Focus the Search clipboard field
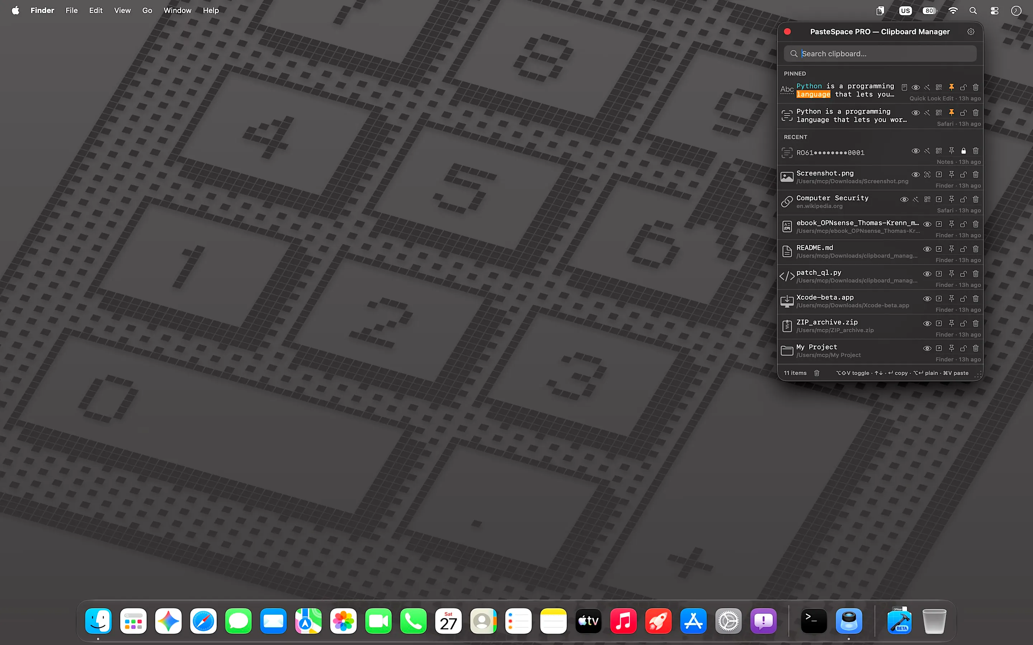Viewport: 1033px width, 645px height. 880,54
